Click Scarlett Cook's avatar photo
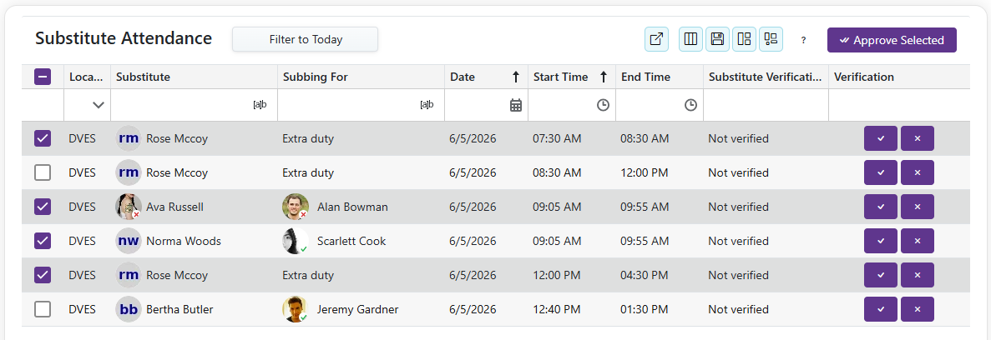The height and width of the screenshot is (340, 991). (x=296, y=240)
